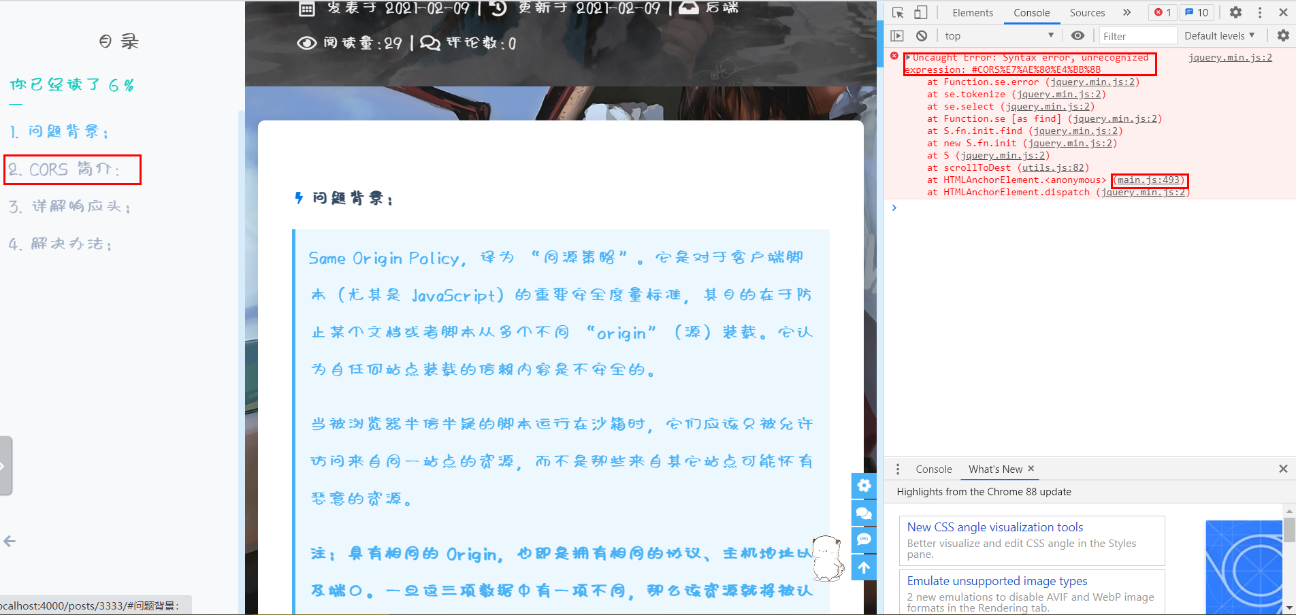Viewport: 1296px width, 615px height.
Task: Show the console sidebar
Action: 897,35
